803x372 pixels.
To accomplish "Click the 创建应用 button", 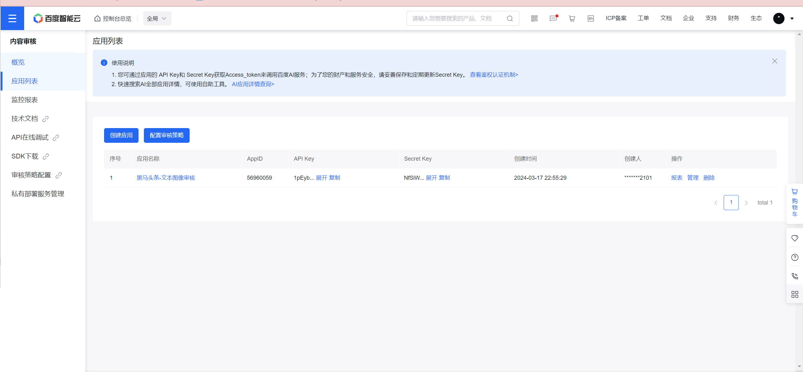I will [121, 135].
